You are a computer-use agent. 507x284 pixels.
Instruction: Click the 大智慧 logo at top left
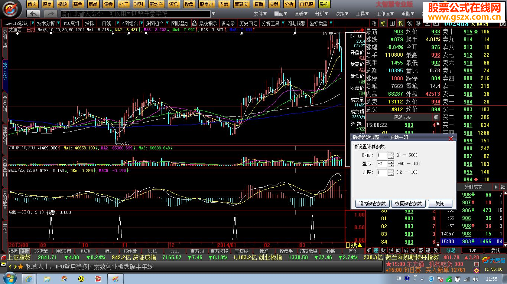(12, 9)
